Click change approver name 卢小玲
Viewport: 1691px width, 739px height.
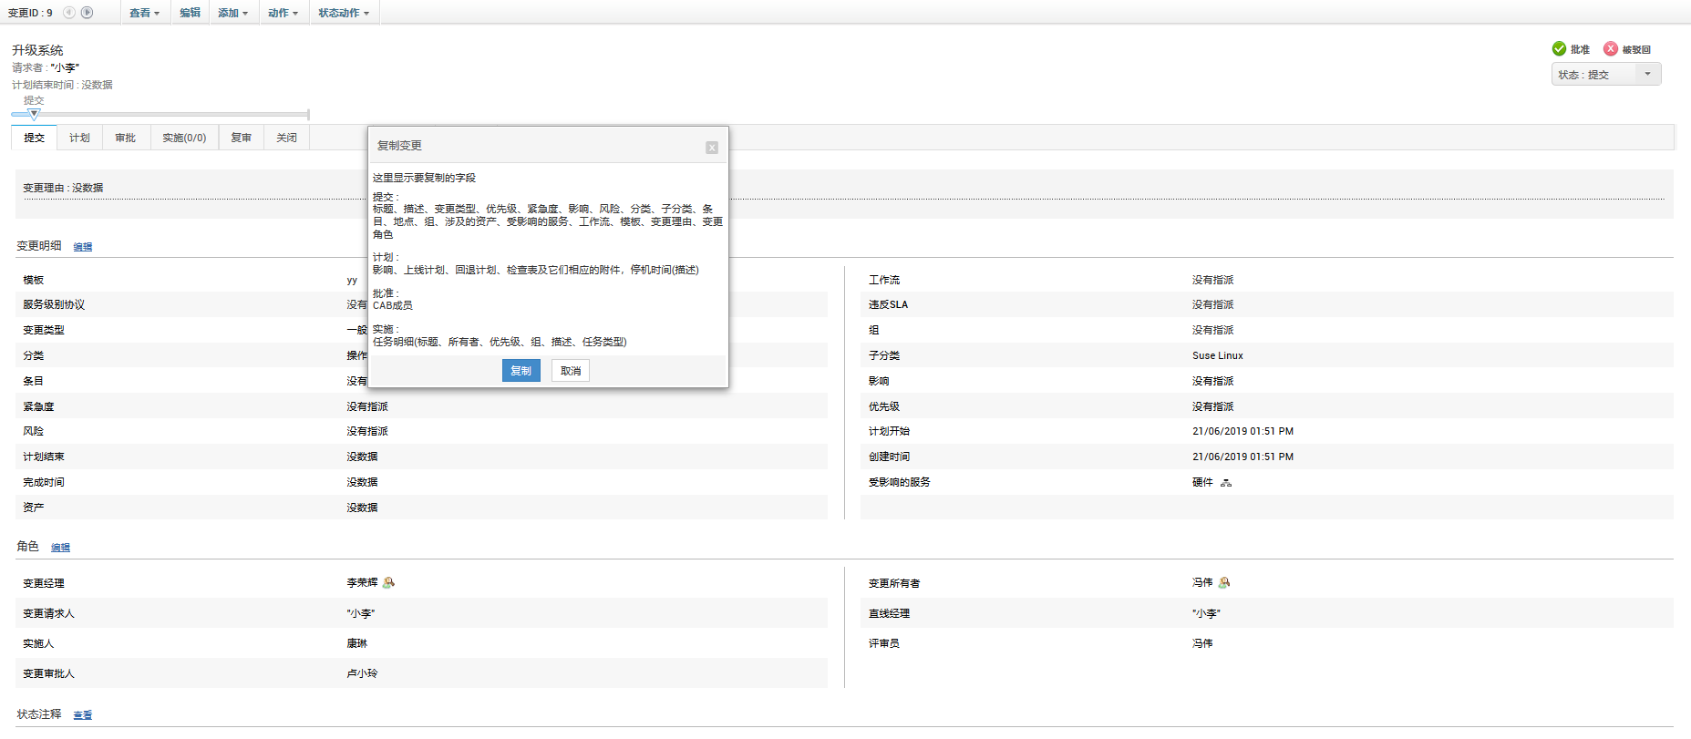[x=362, y=673]
